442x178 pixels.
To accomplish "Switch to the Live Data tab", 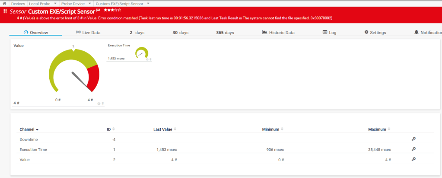I will click(88, 32).
